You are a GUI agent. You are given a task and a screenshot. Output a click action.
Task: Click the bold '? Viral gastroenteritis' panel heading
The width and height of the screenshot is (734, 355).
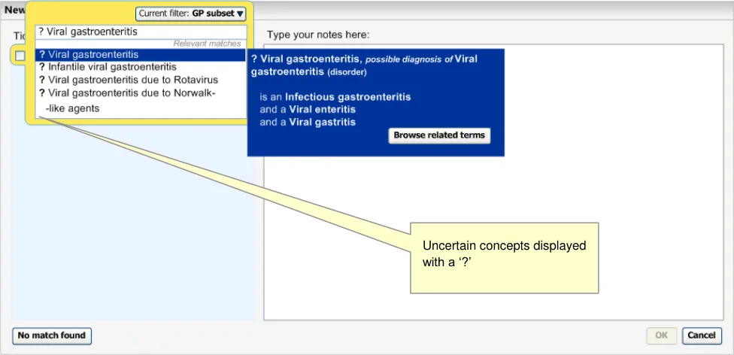pos(305,59)
